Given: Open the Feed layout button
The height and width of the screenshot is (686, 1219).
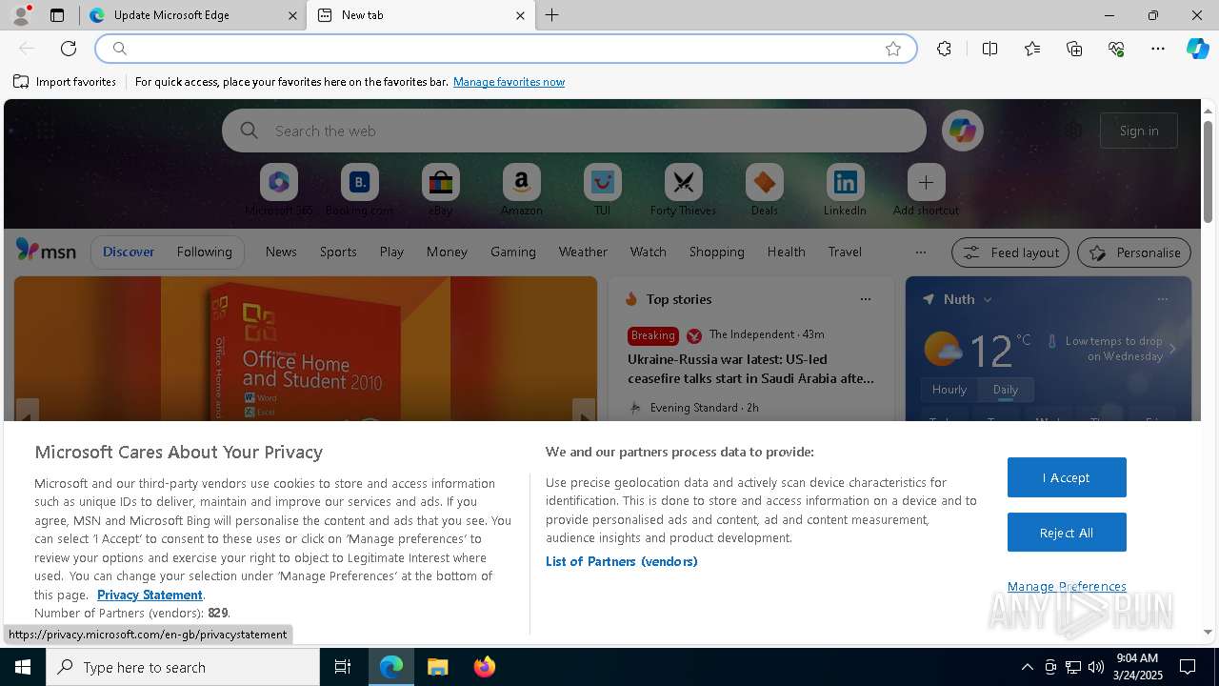Looking at the screenshot, I should [x=1010, y=252].
